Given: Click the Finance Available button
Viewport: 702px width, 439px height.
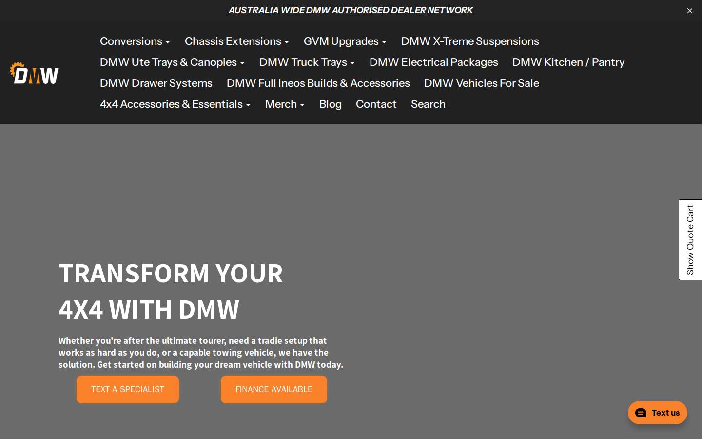Looking at the screenshot, I should click(x=274, y=389).
